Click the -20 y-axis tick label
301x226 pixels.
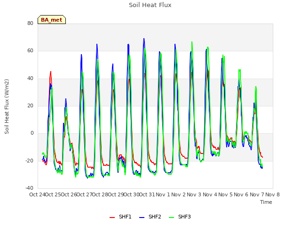(x=29, y=161)
